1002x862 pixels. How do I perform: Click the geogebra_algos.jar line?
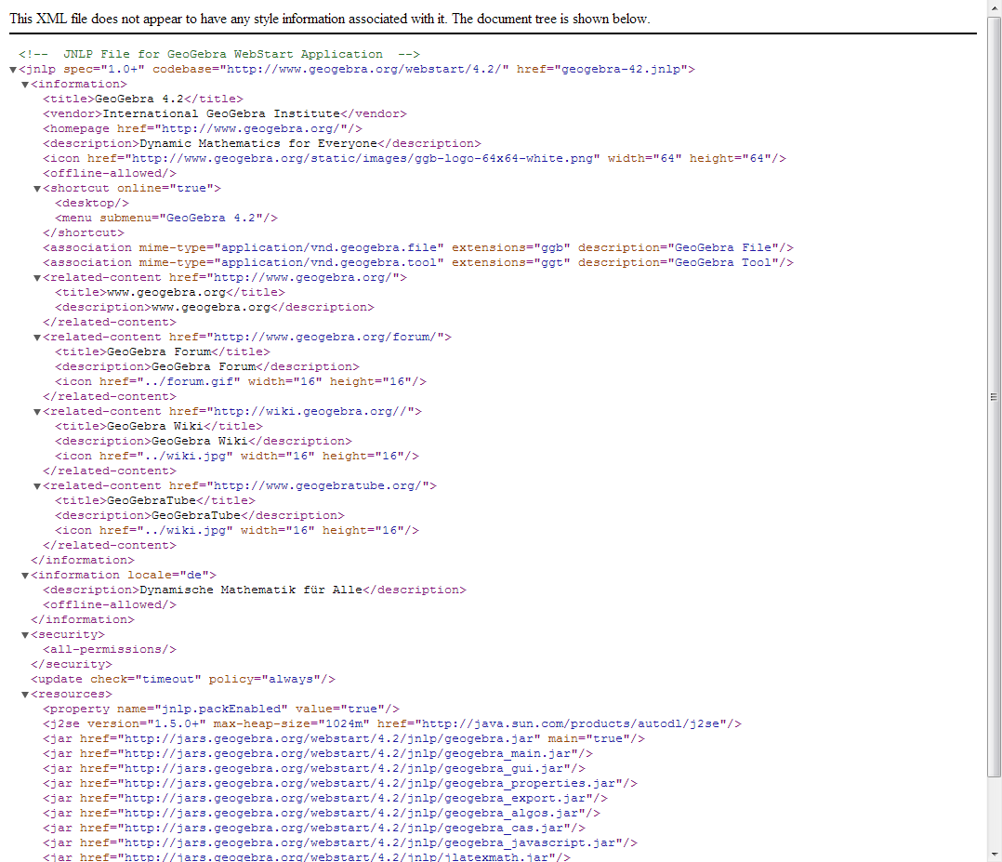click(x=322, y=814)
